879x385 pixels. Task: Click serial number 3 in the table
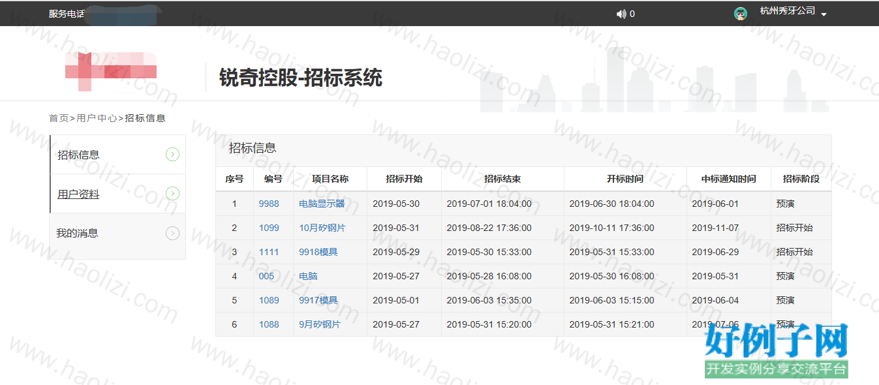(x=234, y=252)
